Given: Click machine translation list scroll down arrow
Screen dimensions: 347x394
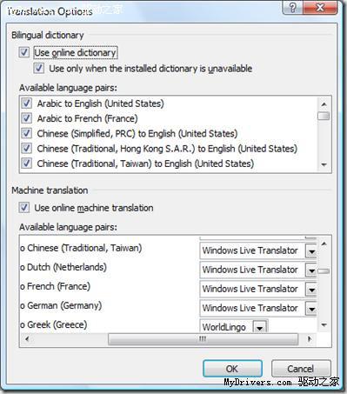Looking at the screenshot, I should 324,325.
